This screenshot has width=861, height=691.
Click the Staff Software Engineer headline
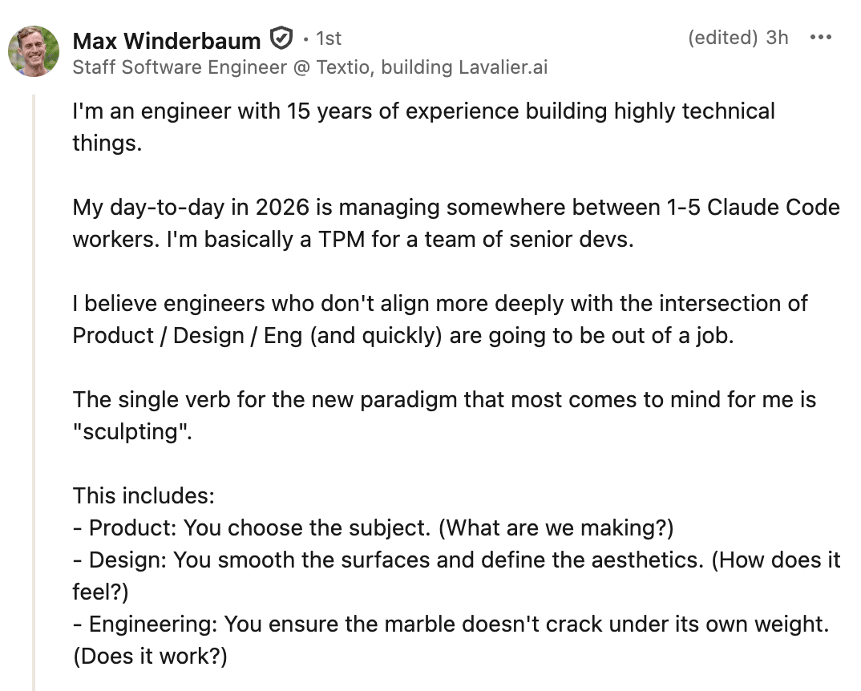179,67
